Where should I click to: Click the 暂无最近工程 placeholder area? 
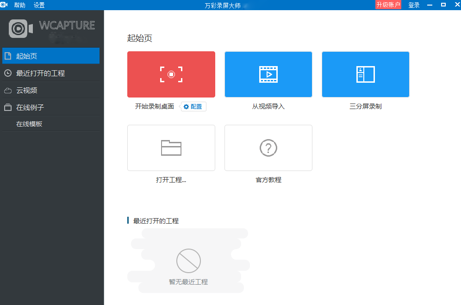188,281
